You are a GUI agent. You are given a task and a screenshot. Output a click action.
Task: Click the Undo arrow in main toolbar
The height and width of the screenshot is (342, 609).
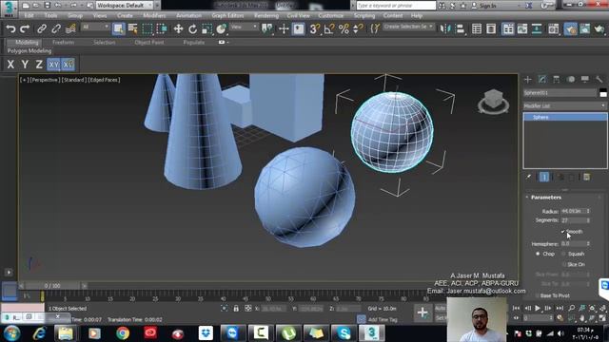click(10, 28)
